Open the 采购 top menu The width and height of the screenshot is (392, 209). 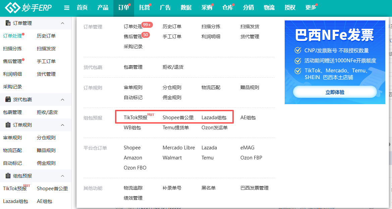[207, 8]
